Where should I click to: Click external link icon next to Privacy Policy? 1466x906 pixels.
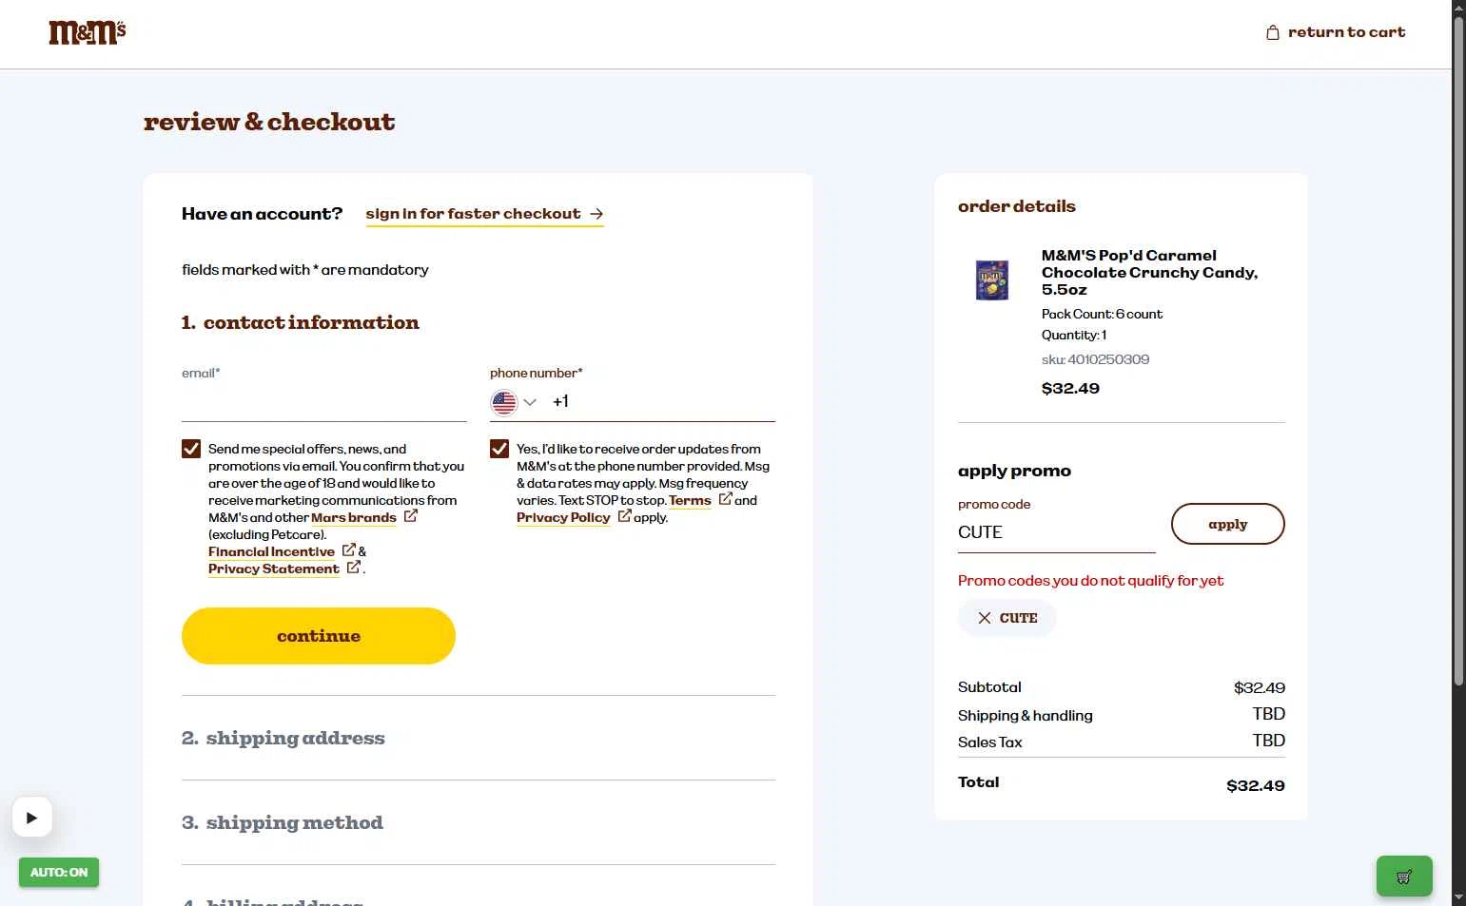pos(625,516)
